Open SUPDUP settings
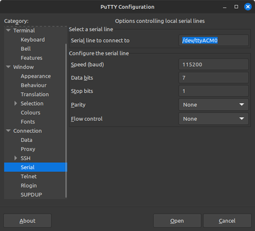The width and height of the screenshot is (255, 231). tap(31, 195)
